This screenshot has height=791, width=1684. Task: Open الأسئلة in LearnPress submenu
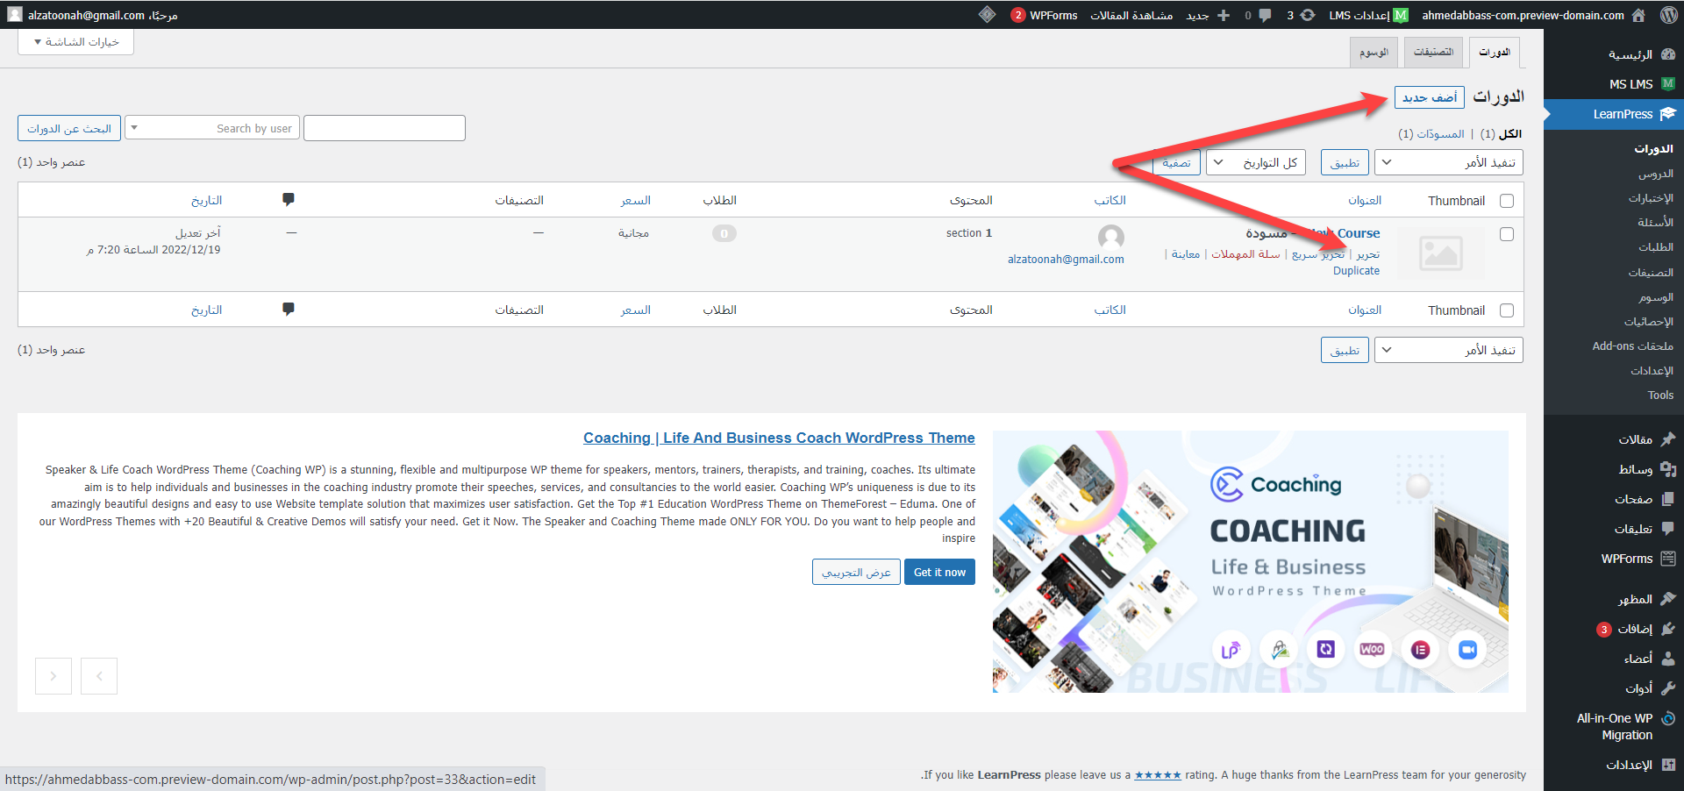[x=1655, y=223]
